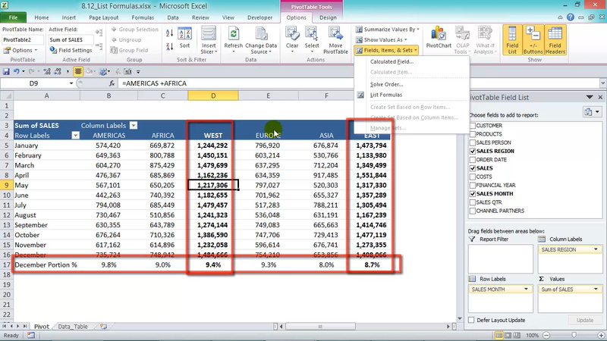Expand Show Values As menu
The image size is (607, 341).
click(382, 40)
